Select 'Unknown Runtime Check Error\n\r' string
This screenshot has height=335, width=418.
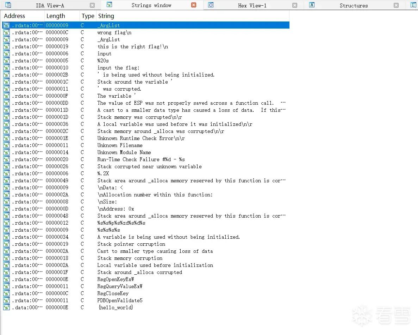pyautogui.click(x=141, y=138)
